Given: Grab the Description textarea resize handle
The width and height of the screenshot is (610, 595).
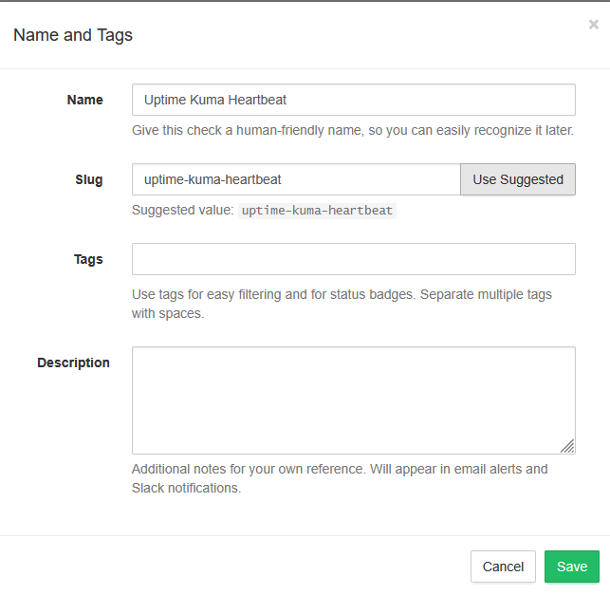Looking at the screenshot, I should coord(567,446).
